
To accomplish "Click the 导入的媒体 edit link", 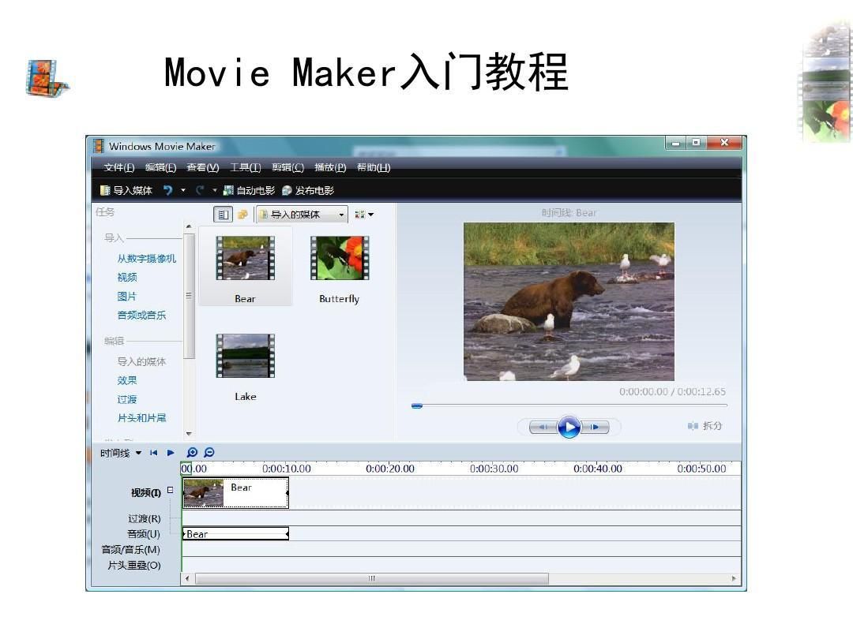I will tap(141, 361).
